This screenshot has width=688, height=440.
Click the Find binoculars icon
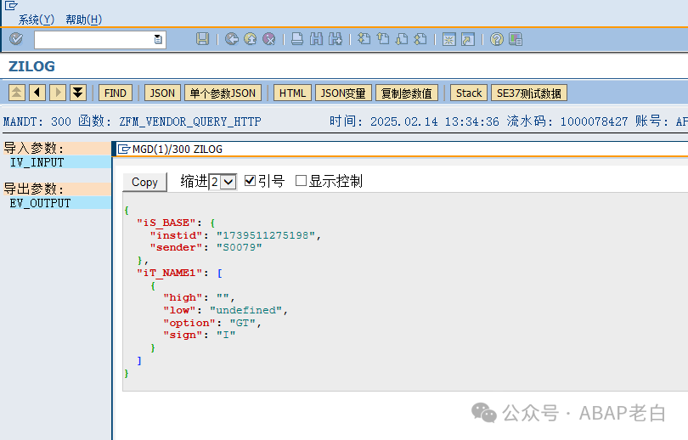coord(316,39)
